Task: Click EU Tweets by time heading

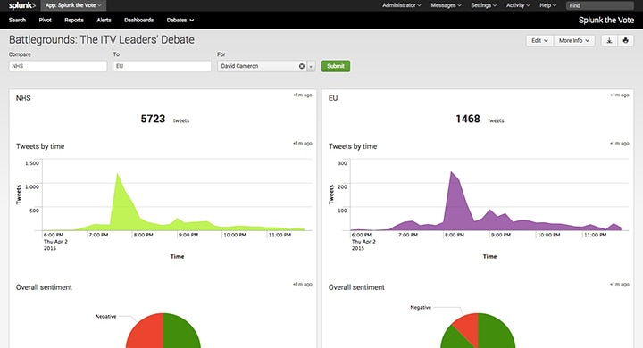Action: (x=353, y=146)
